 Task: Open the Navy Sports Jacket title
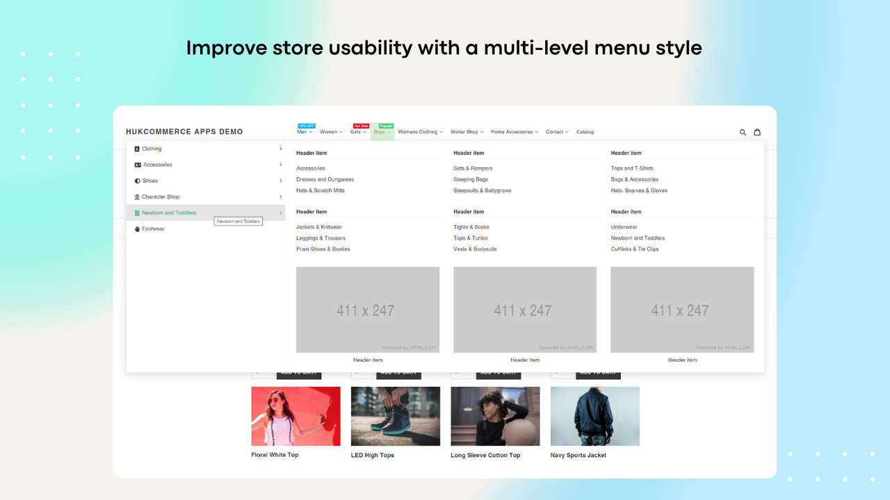578,456
